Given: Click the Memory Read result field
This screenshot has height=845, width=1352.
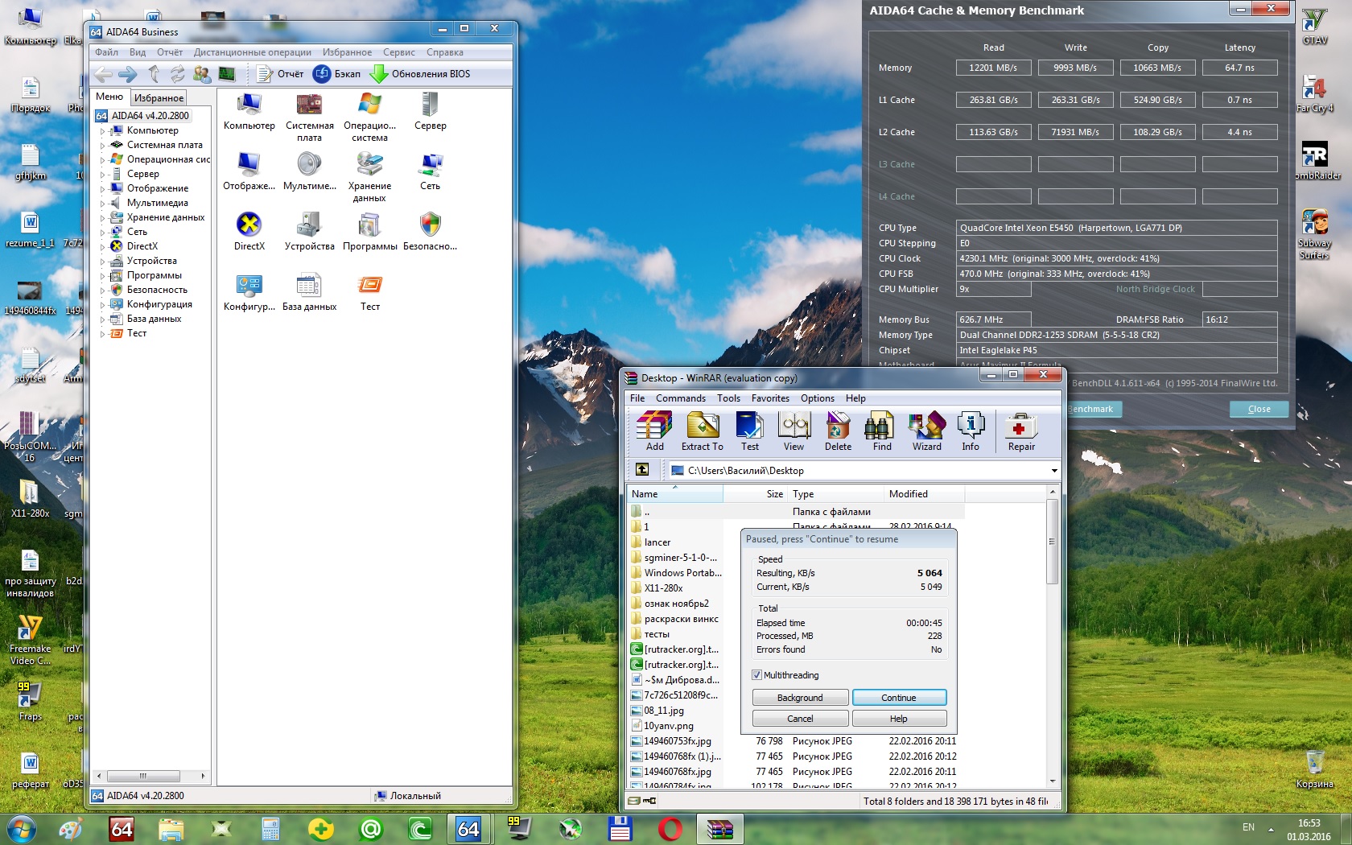Looking at the screenshot, I should 993,68.
